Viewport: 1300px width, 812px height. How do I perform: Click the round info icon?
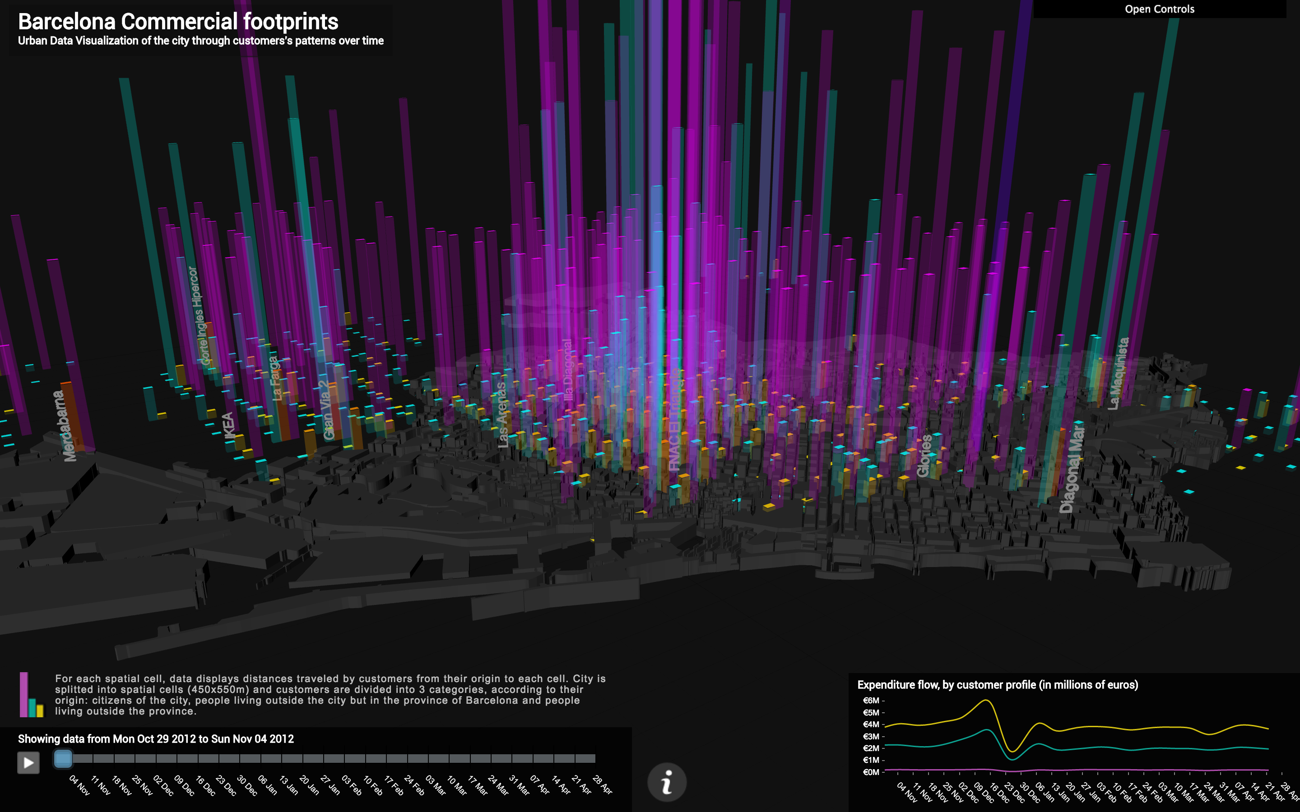click(667, 782)
